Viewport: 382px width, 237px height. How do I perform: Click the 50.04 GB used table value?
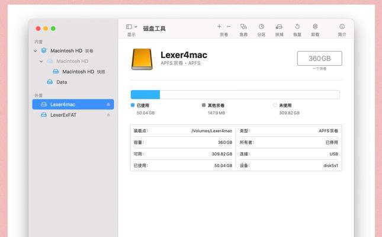coord(223,165)
